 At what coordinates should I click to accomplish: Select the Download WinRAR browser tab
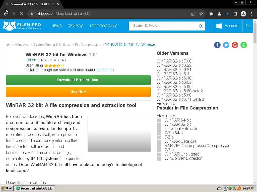pyautogui.click(x=32, y=4)
